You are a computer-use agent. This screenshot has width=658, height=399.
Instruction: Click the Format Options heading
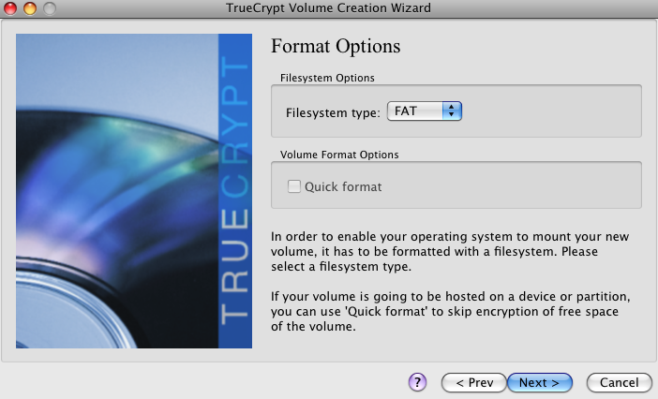[x=336, y=46]
